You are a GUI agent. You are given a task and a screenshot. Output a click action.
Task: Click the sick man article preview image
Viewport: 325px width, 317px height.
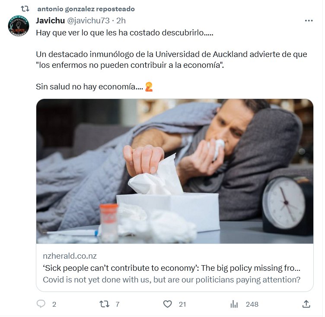(175, 171)
